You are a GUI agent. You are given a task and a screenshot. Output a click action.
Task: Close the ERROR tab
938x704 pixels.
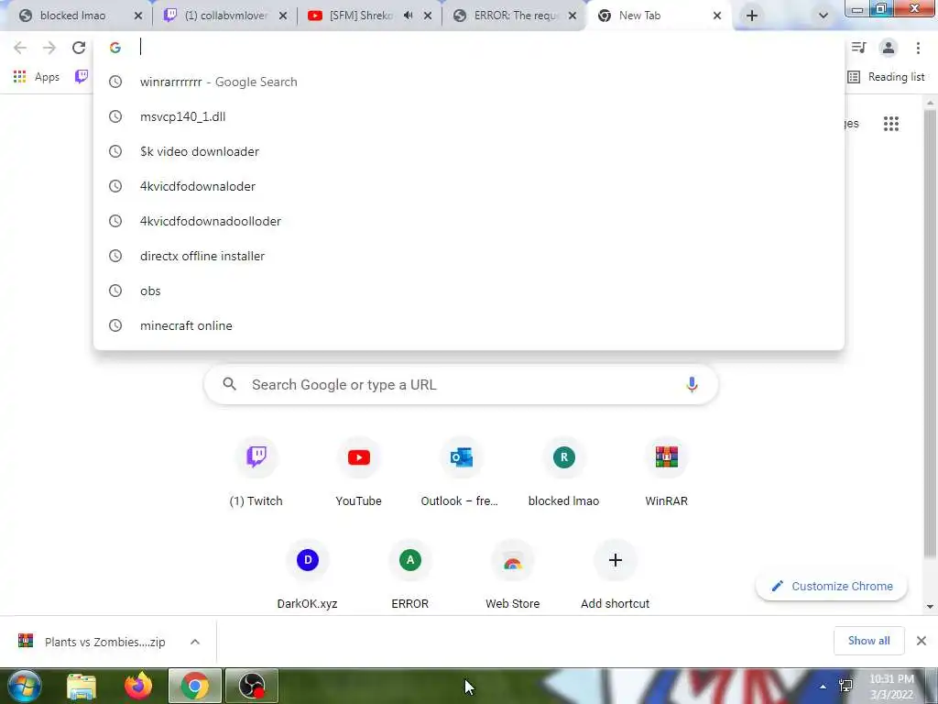[x=573, y=16]
